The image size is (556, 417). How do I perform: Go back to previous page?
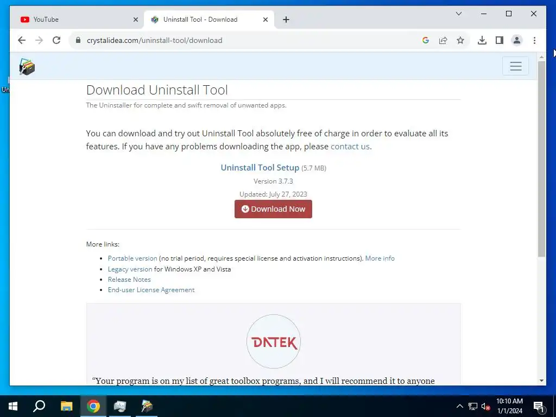22,40
